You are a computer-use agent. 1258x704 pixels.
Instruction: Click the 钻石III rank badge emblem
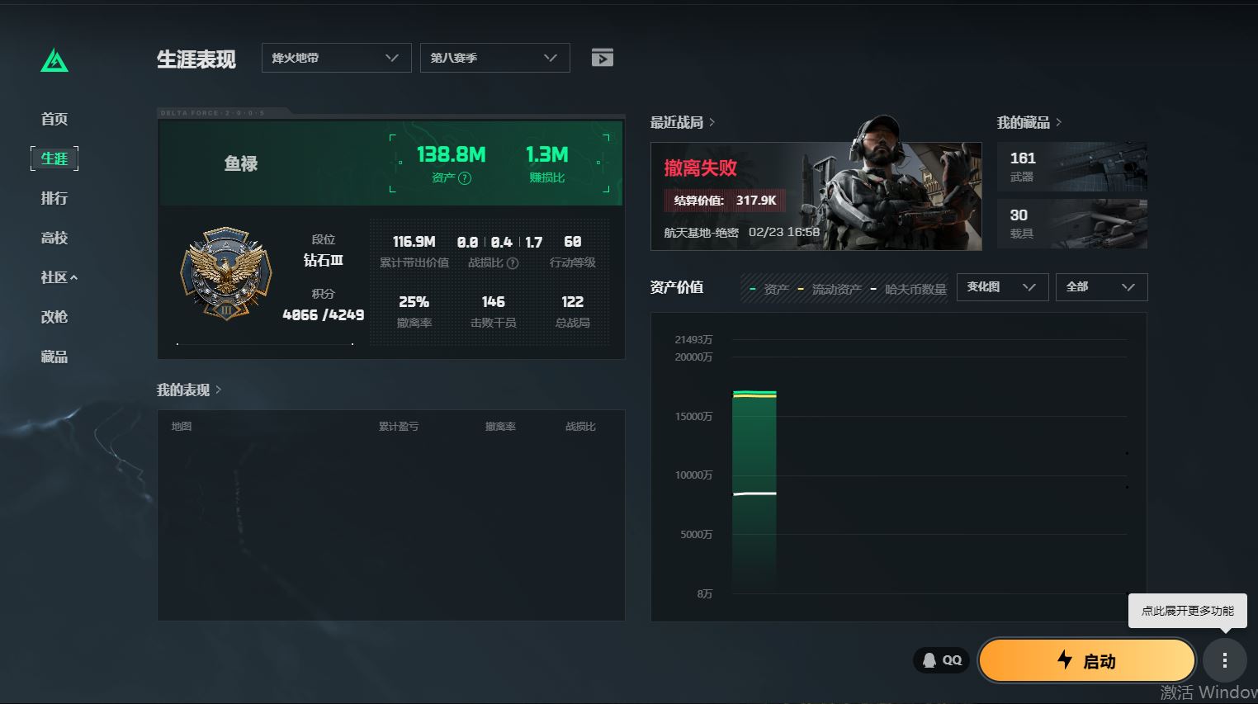pos(226,274)
